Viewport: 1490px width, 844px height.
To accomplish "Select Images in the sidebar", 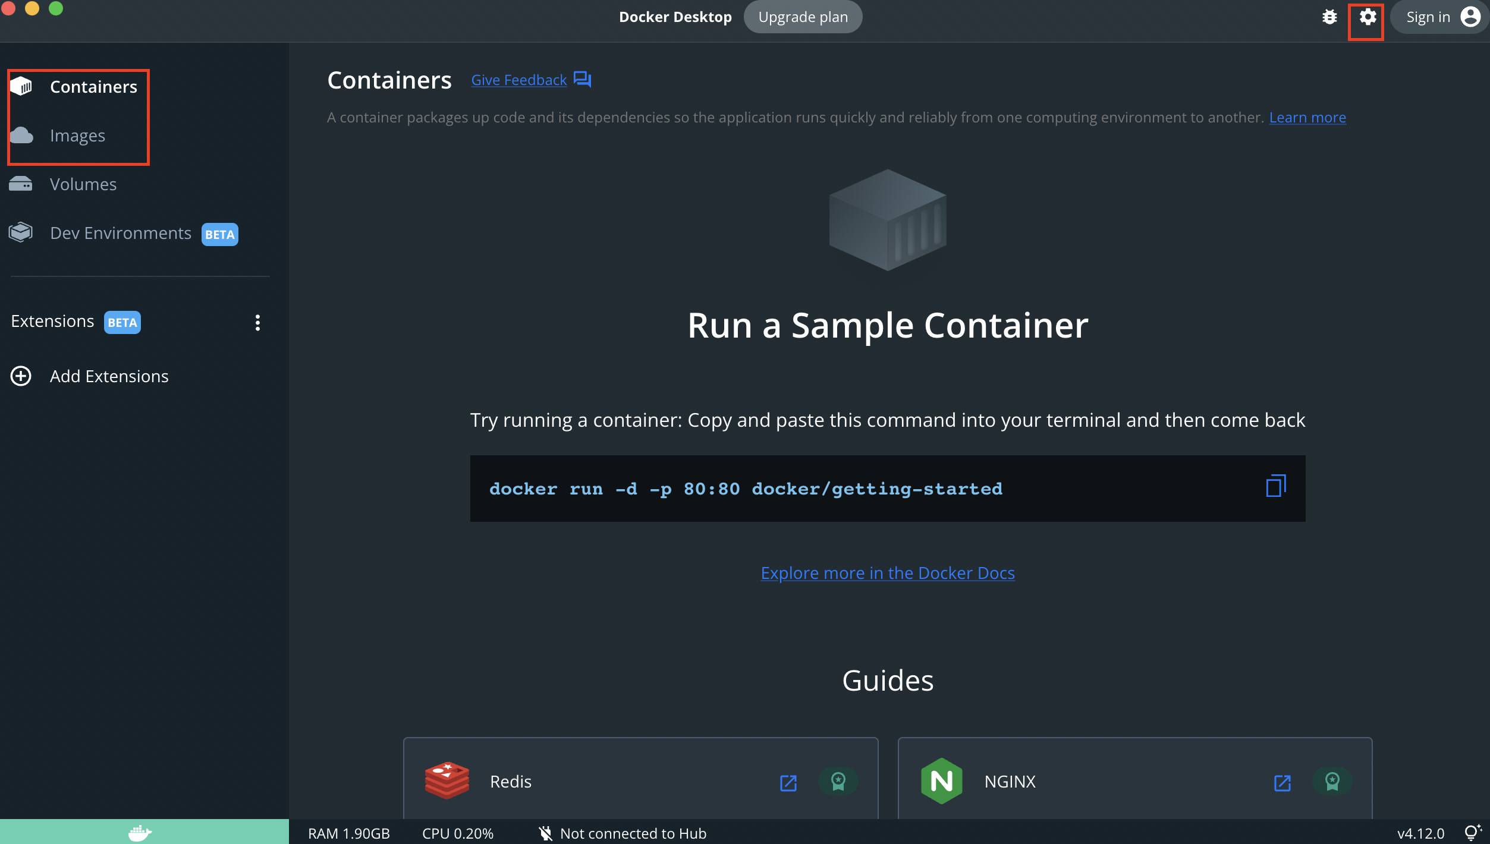I will [x=77, y=136].
